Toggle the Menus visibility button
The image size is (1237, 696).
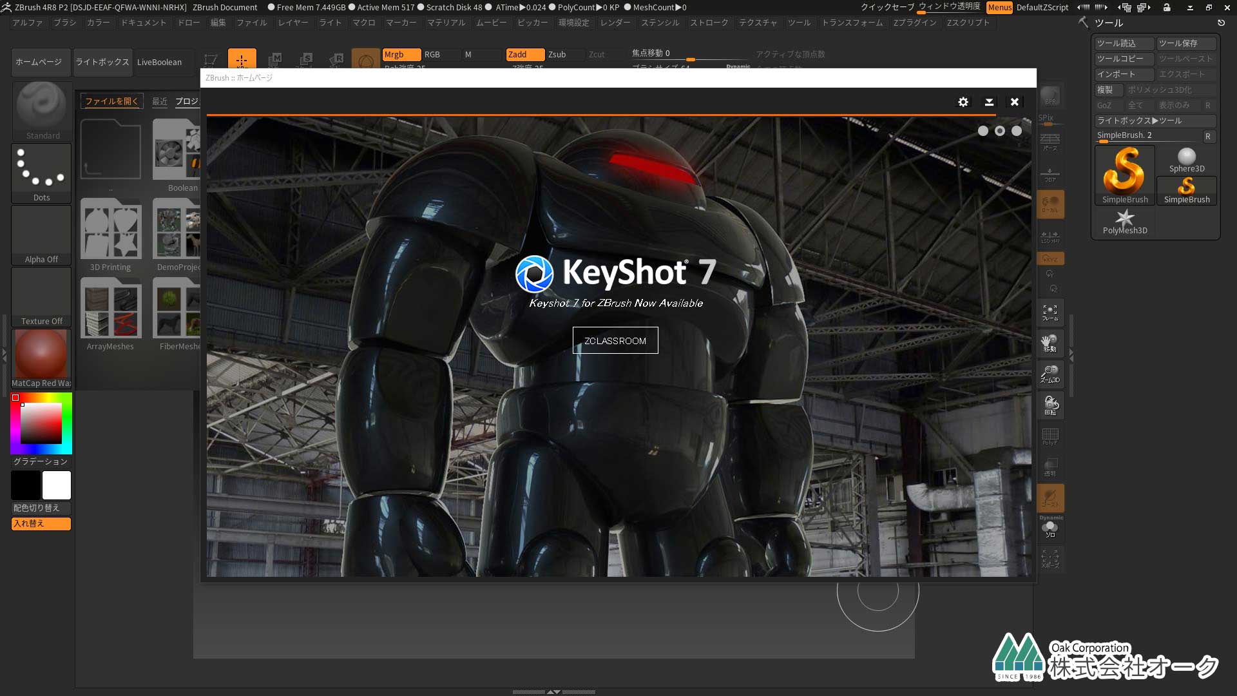pyautogui.click(x=999, y=7)
